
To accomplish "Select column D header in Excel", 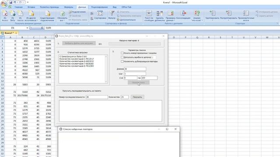I will pyautogui.click(x=45, y=38).
